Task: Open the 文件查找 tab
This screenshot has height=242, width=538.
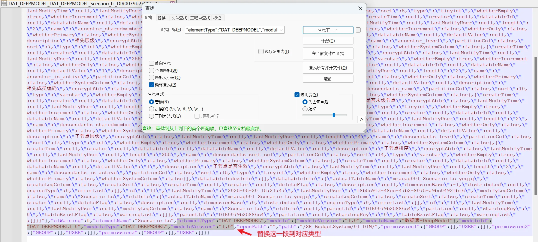Action: pyautogui.click(x=179, y=18)
